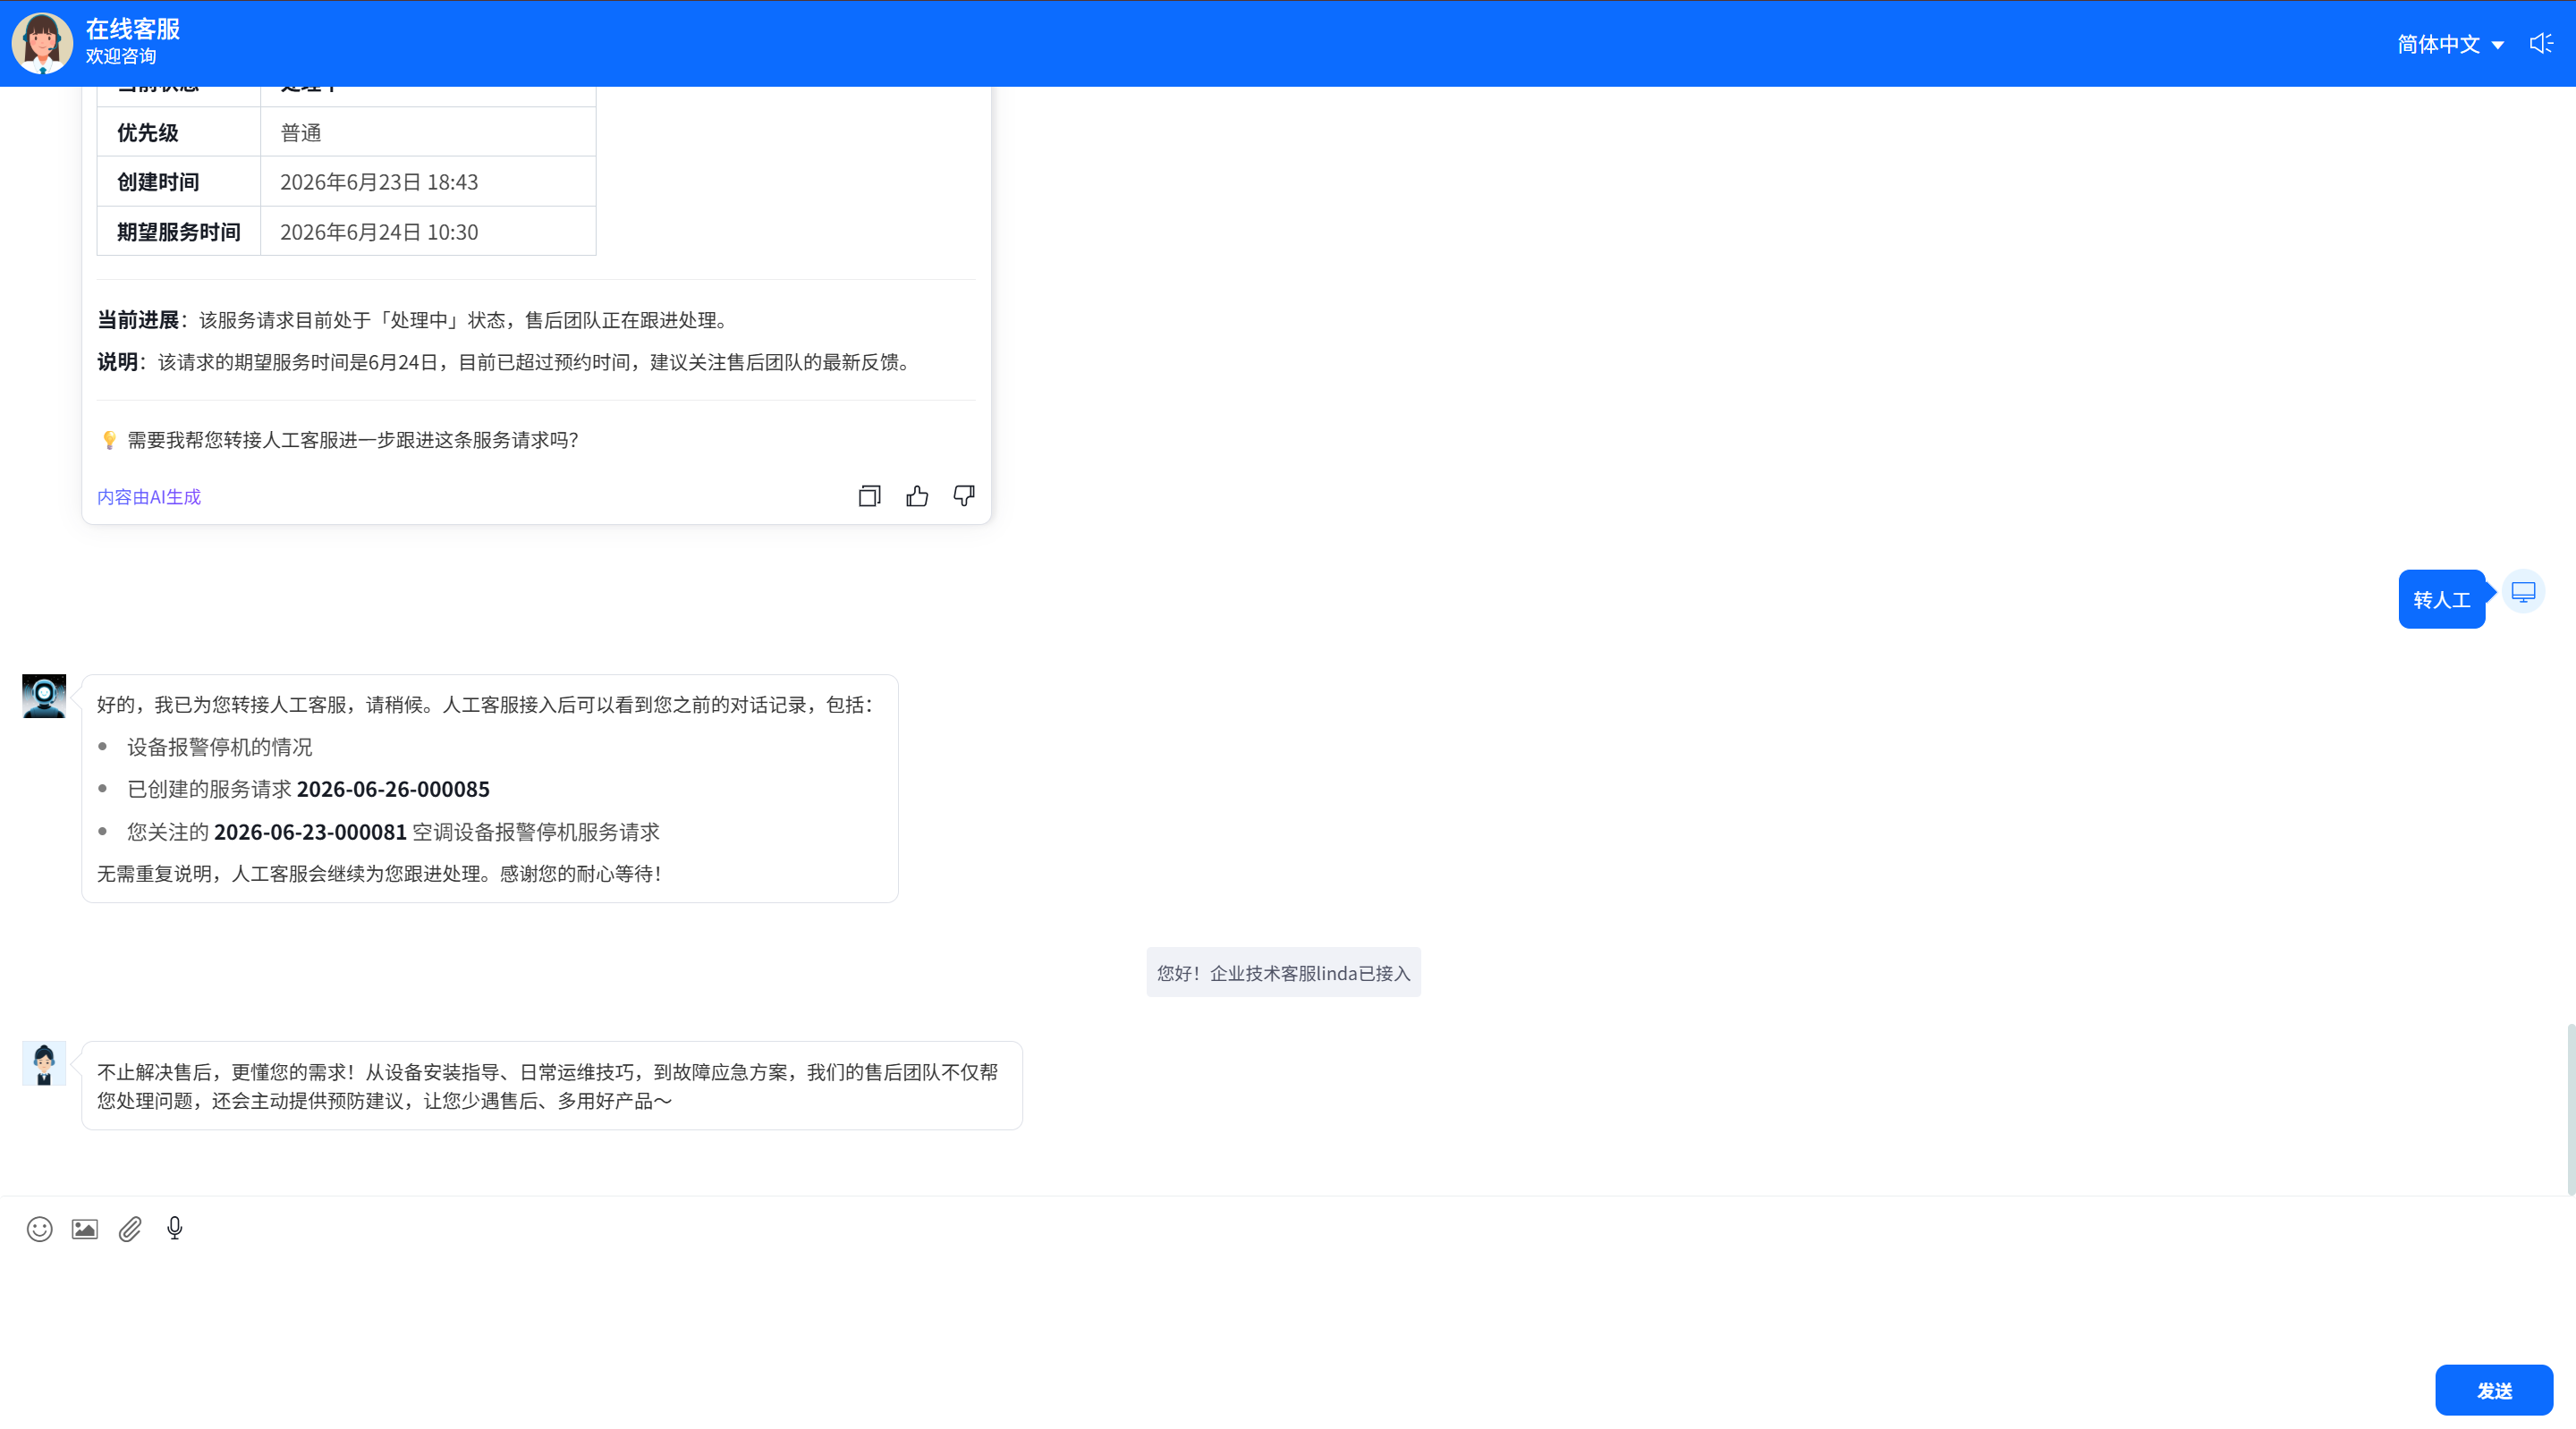Click the customer service avatar in header
This screenshot has width=2576, height=1429.
click(42, 43)
